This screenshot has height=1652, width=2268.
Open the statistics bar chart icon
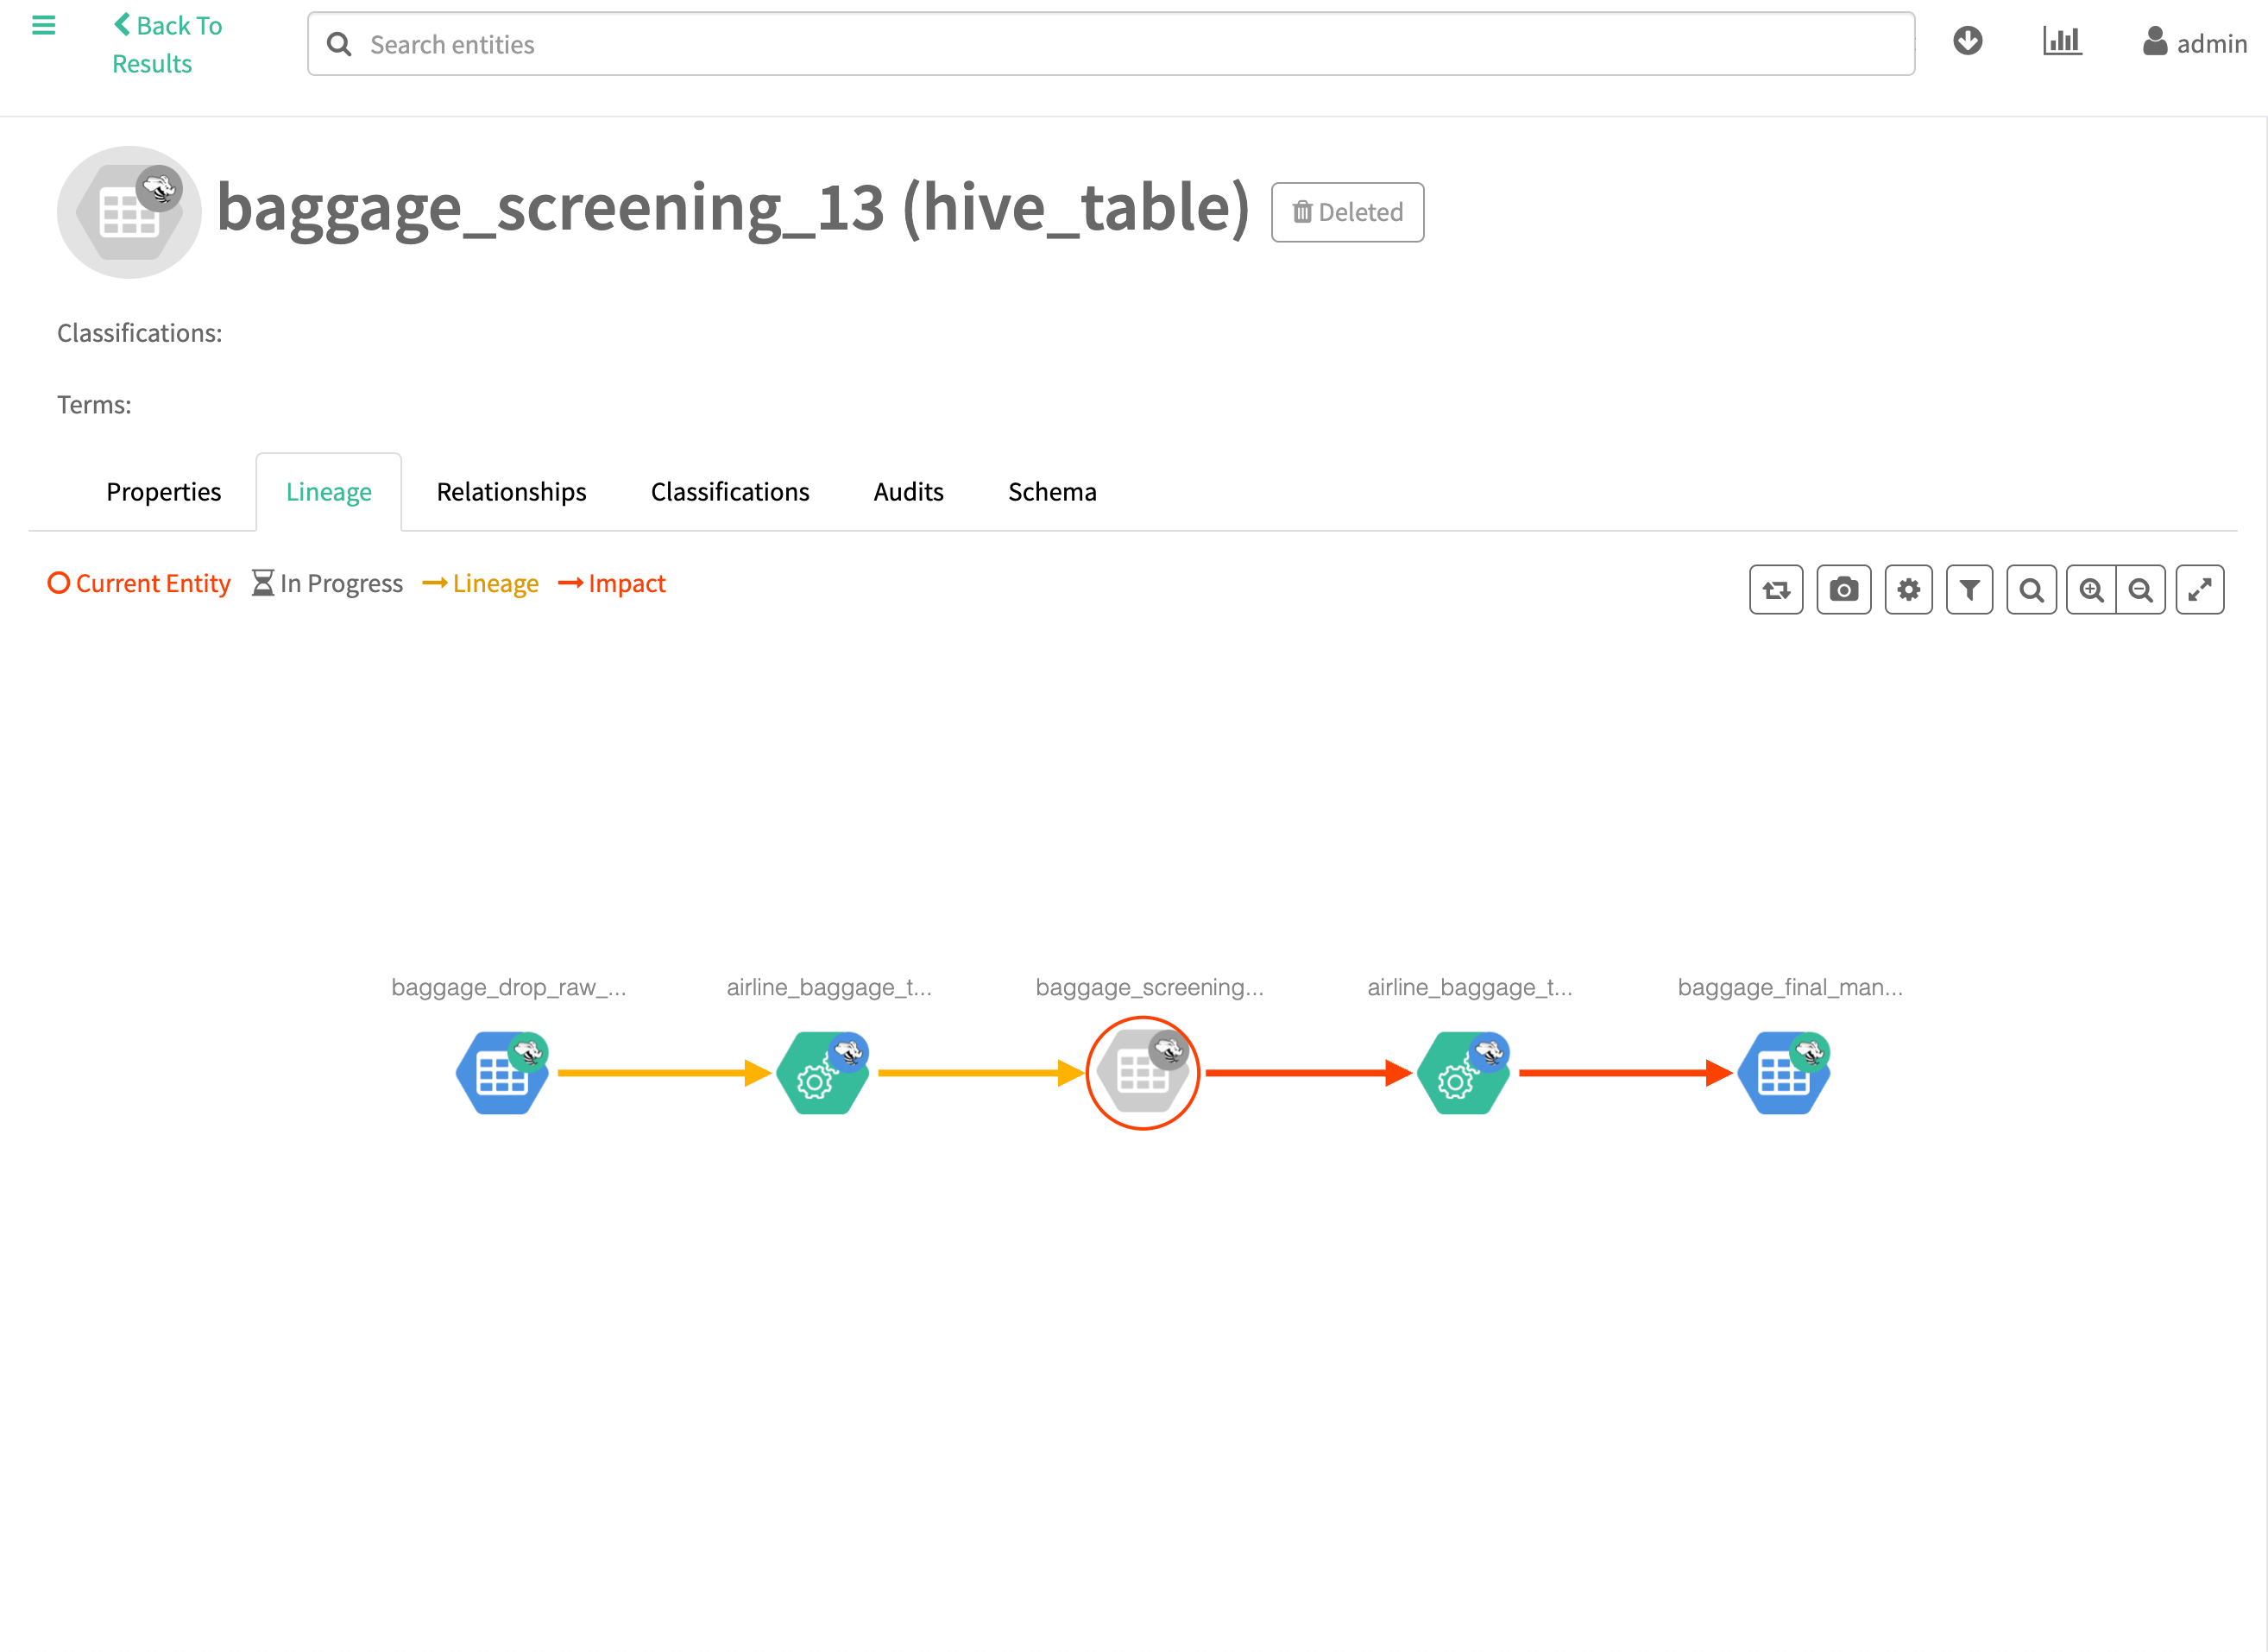[x=2061, y=41]
